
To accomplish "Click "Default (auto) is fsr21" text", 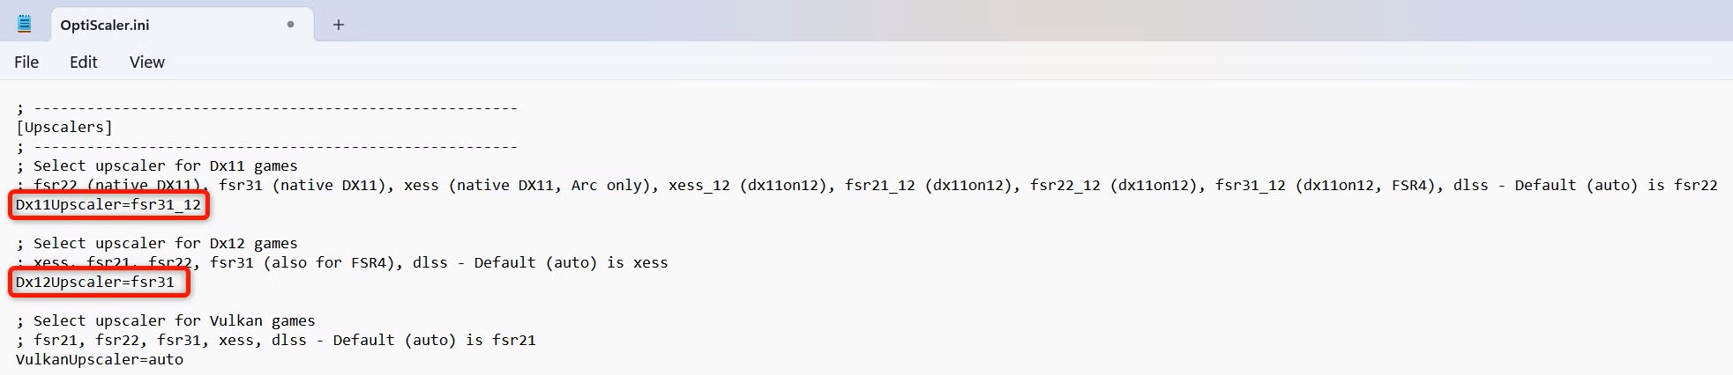I will click(434, 341).
